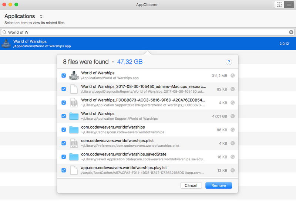Reveal World of Warships.app in Finder (311,2 MB)
This screenshot has width=296, height=201.
point(233,76)
